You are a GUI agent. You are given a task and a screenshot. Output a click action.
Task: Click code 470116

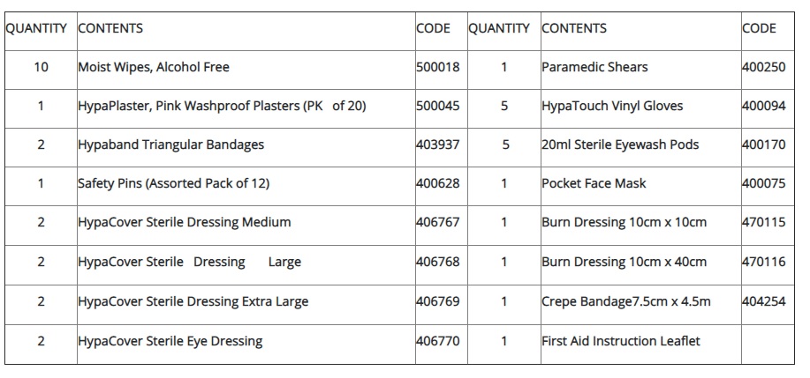(764, 262)
